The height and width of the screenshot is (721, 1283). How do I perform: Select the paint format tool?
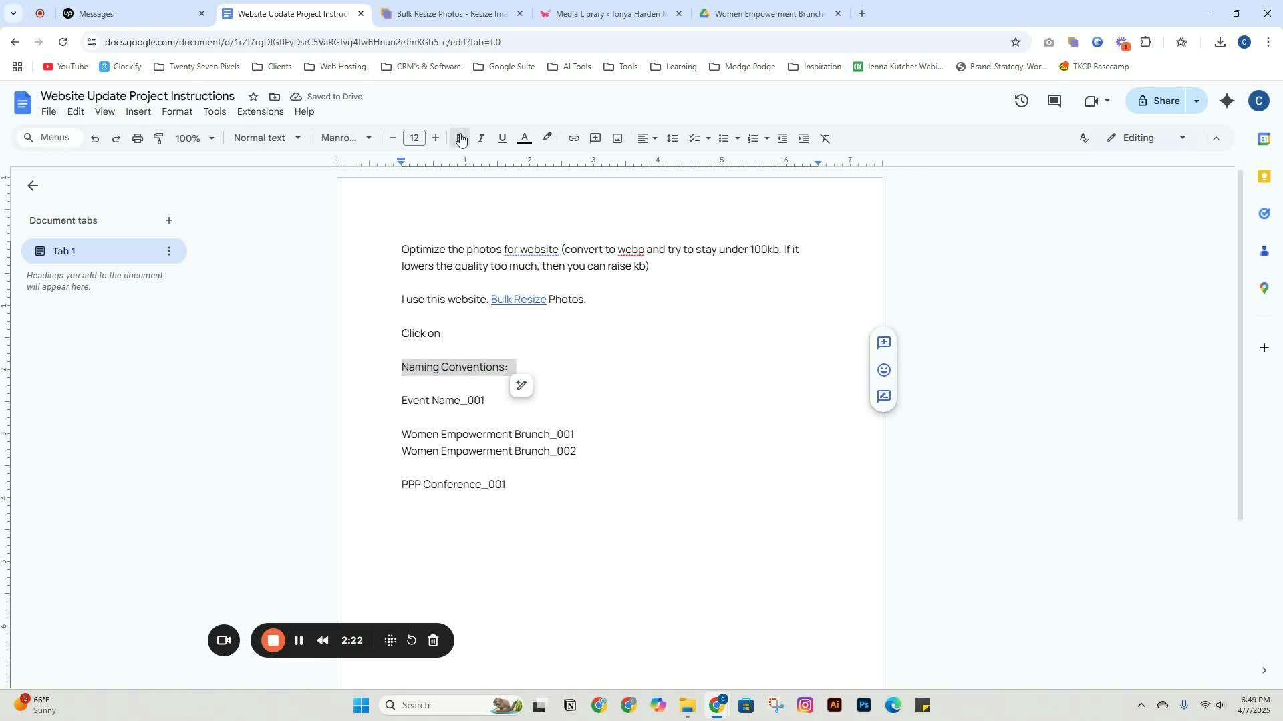pos(158,138)
